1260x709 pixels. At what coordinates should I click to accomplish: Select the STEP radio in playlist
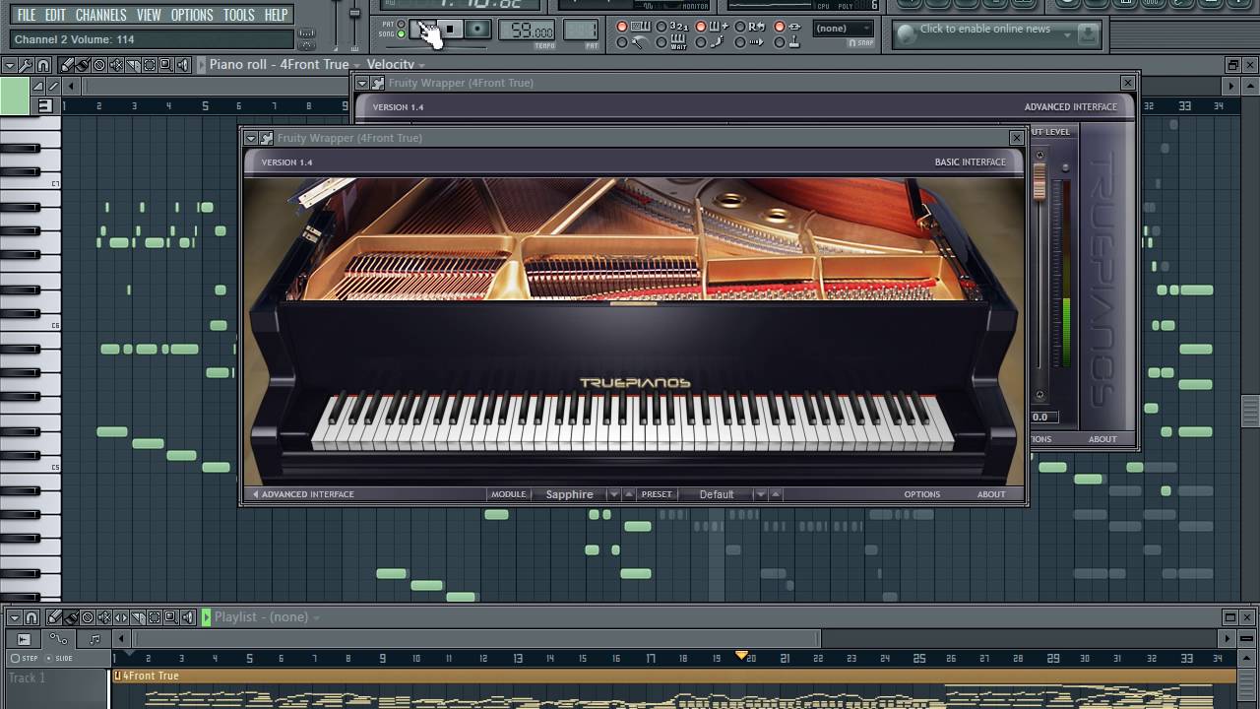coord(15,658)
